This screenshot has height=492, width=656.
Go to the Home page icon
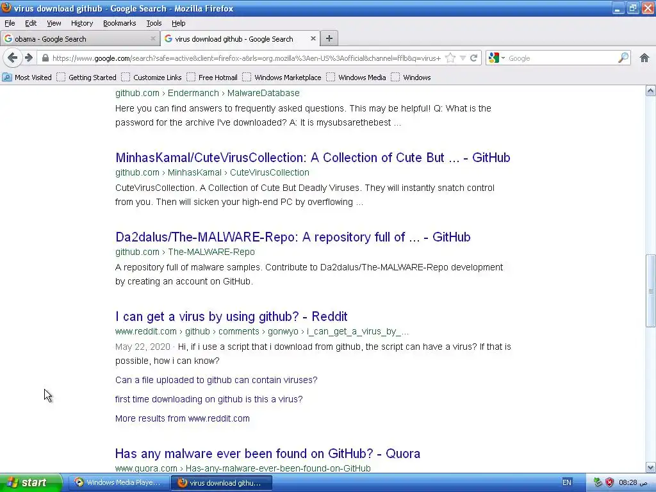644,58
